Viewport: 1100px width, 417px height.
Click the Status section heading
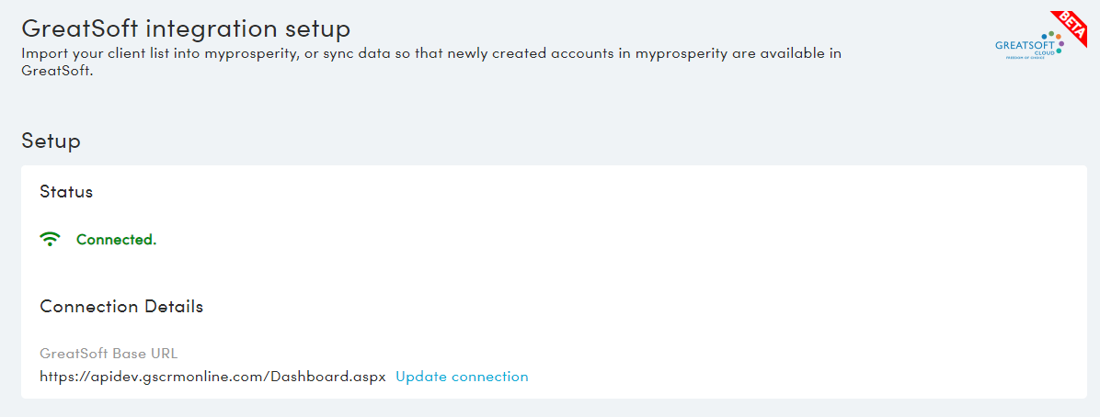pyautogui.click(x=66, y=191)
